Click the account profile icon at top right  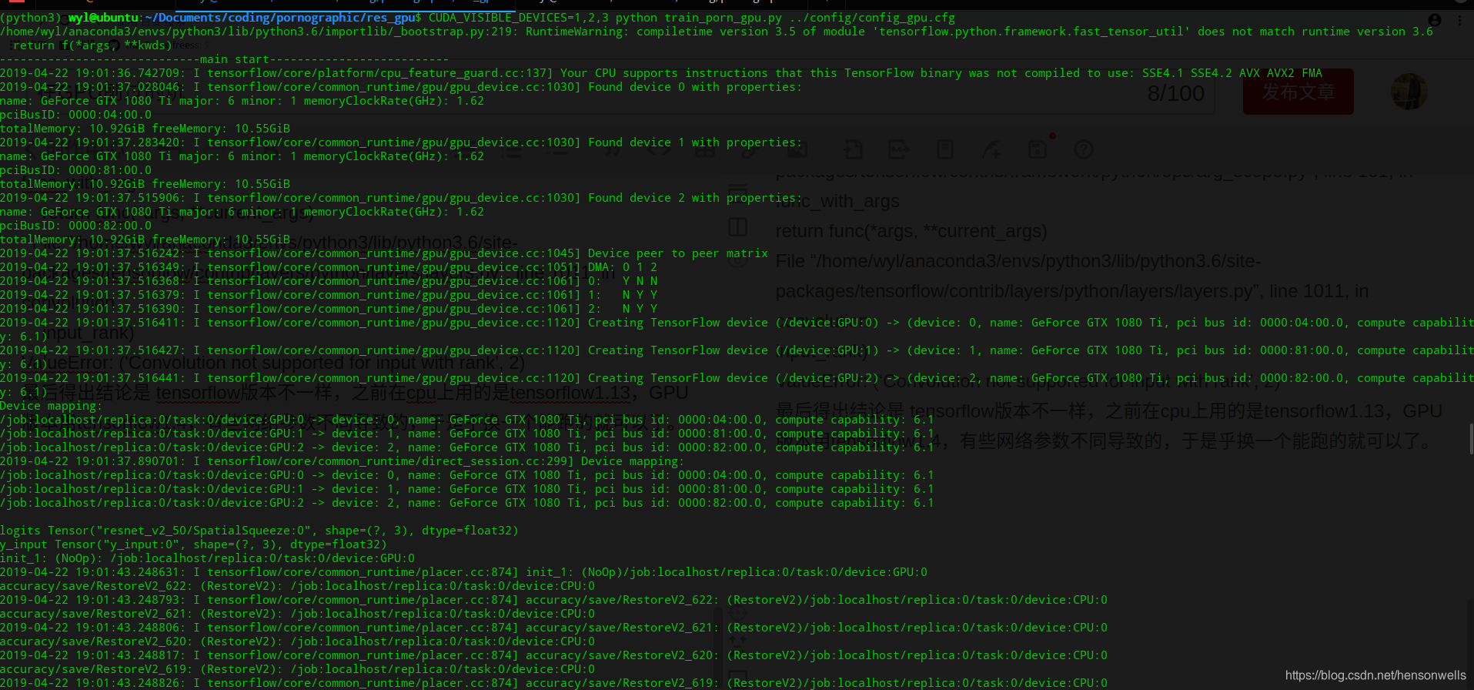point(1435,20)
